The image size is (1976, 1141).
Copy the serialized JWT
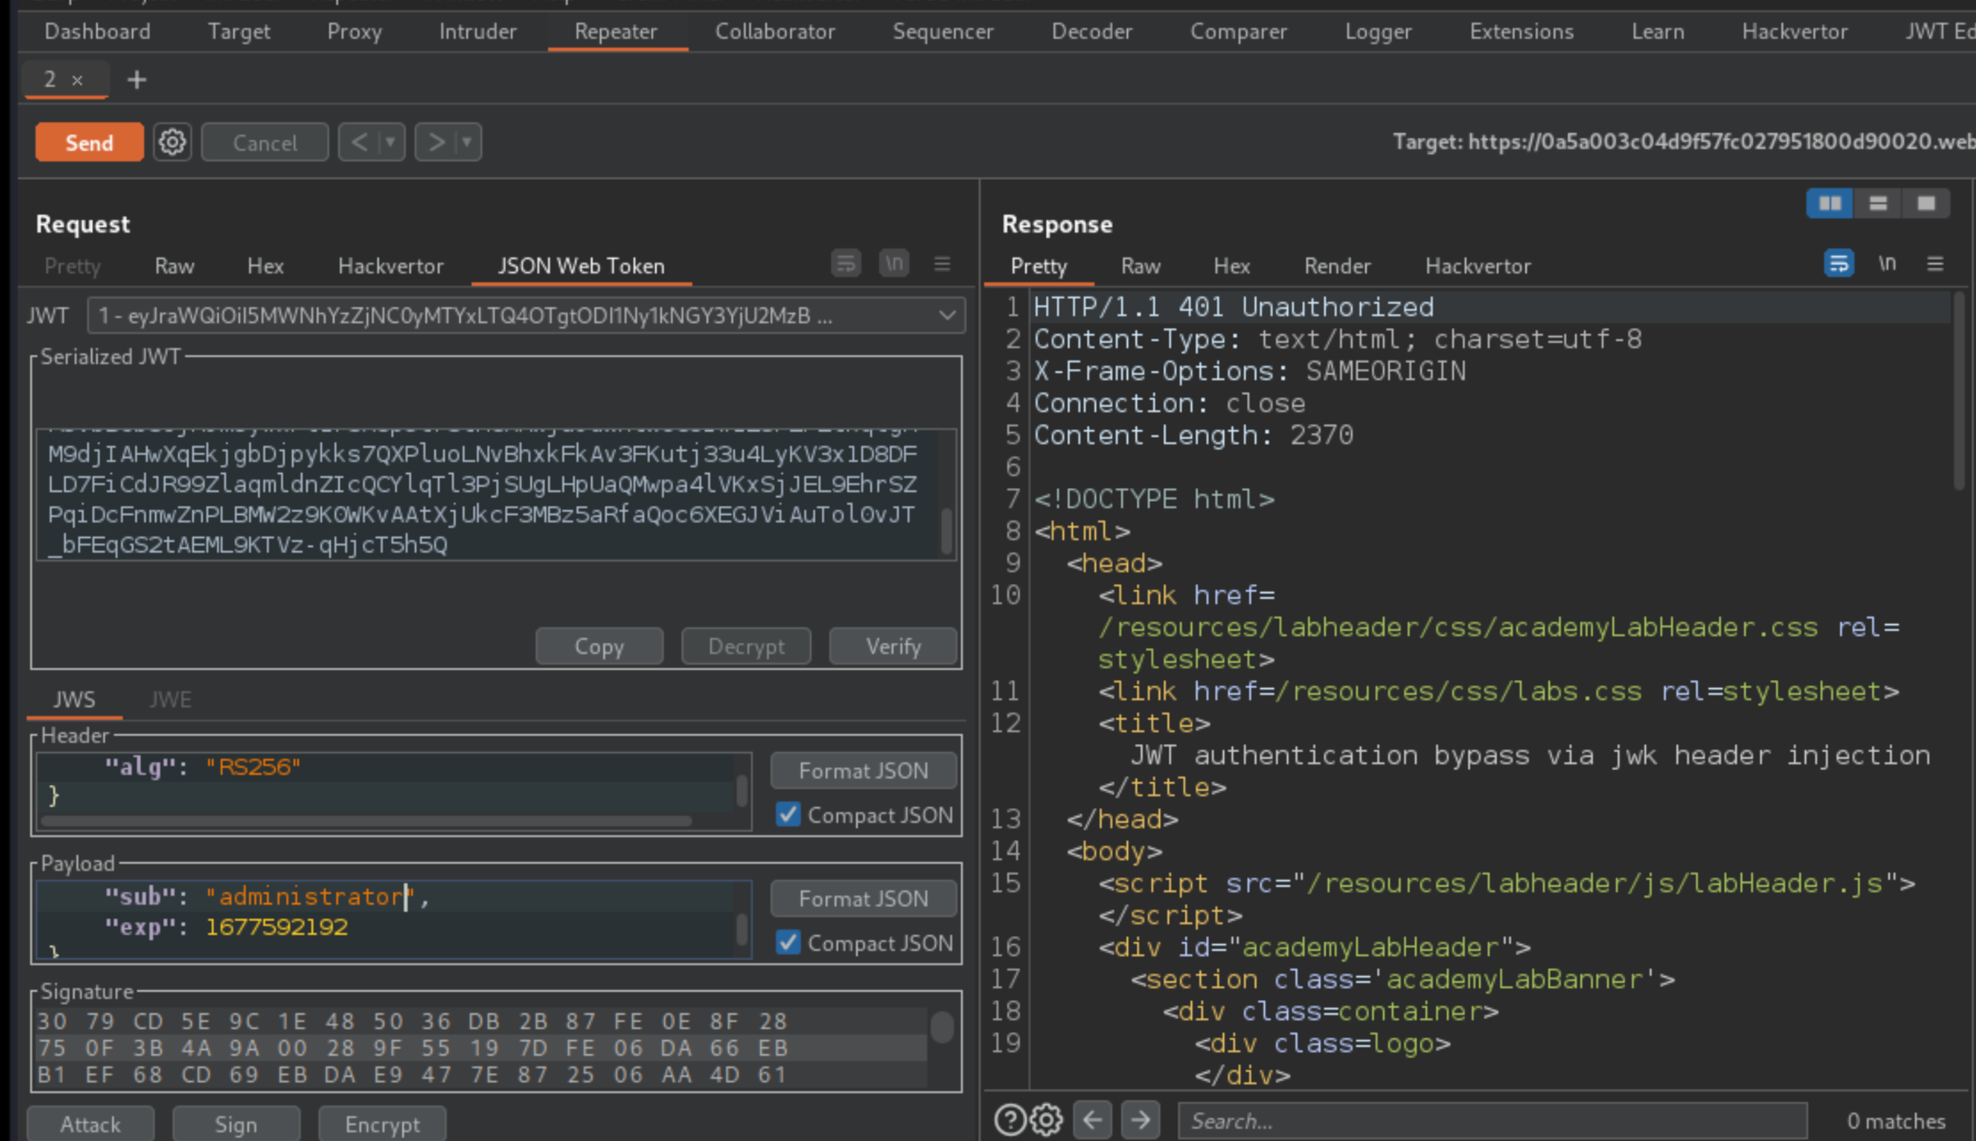[599, 647]
